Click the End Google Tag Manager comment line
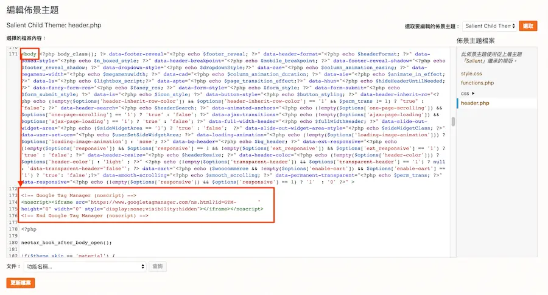Image resolution: width=548 pixels, height=295 pixels. 85,216
